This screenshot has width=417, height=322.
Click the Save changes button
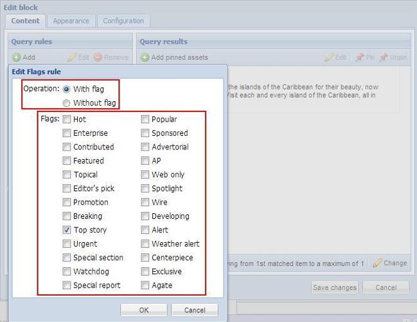334,287
